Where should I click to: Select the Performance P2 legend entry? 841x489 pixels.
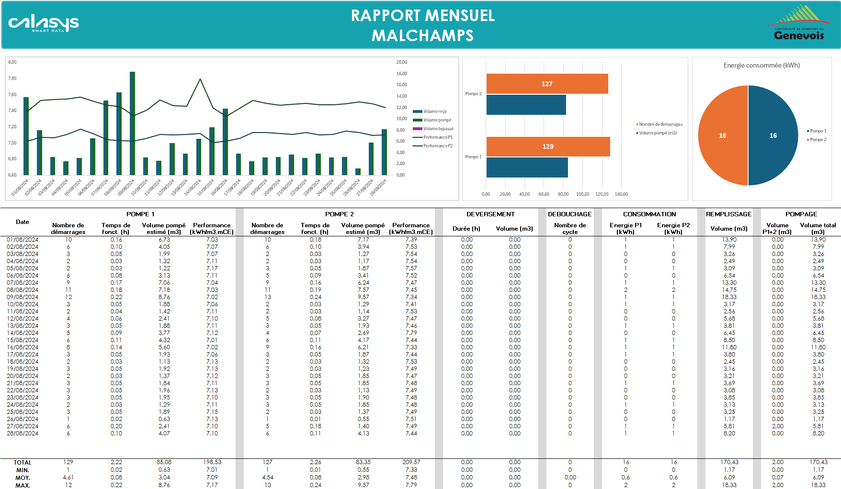coord(432,146)
